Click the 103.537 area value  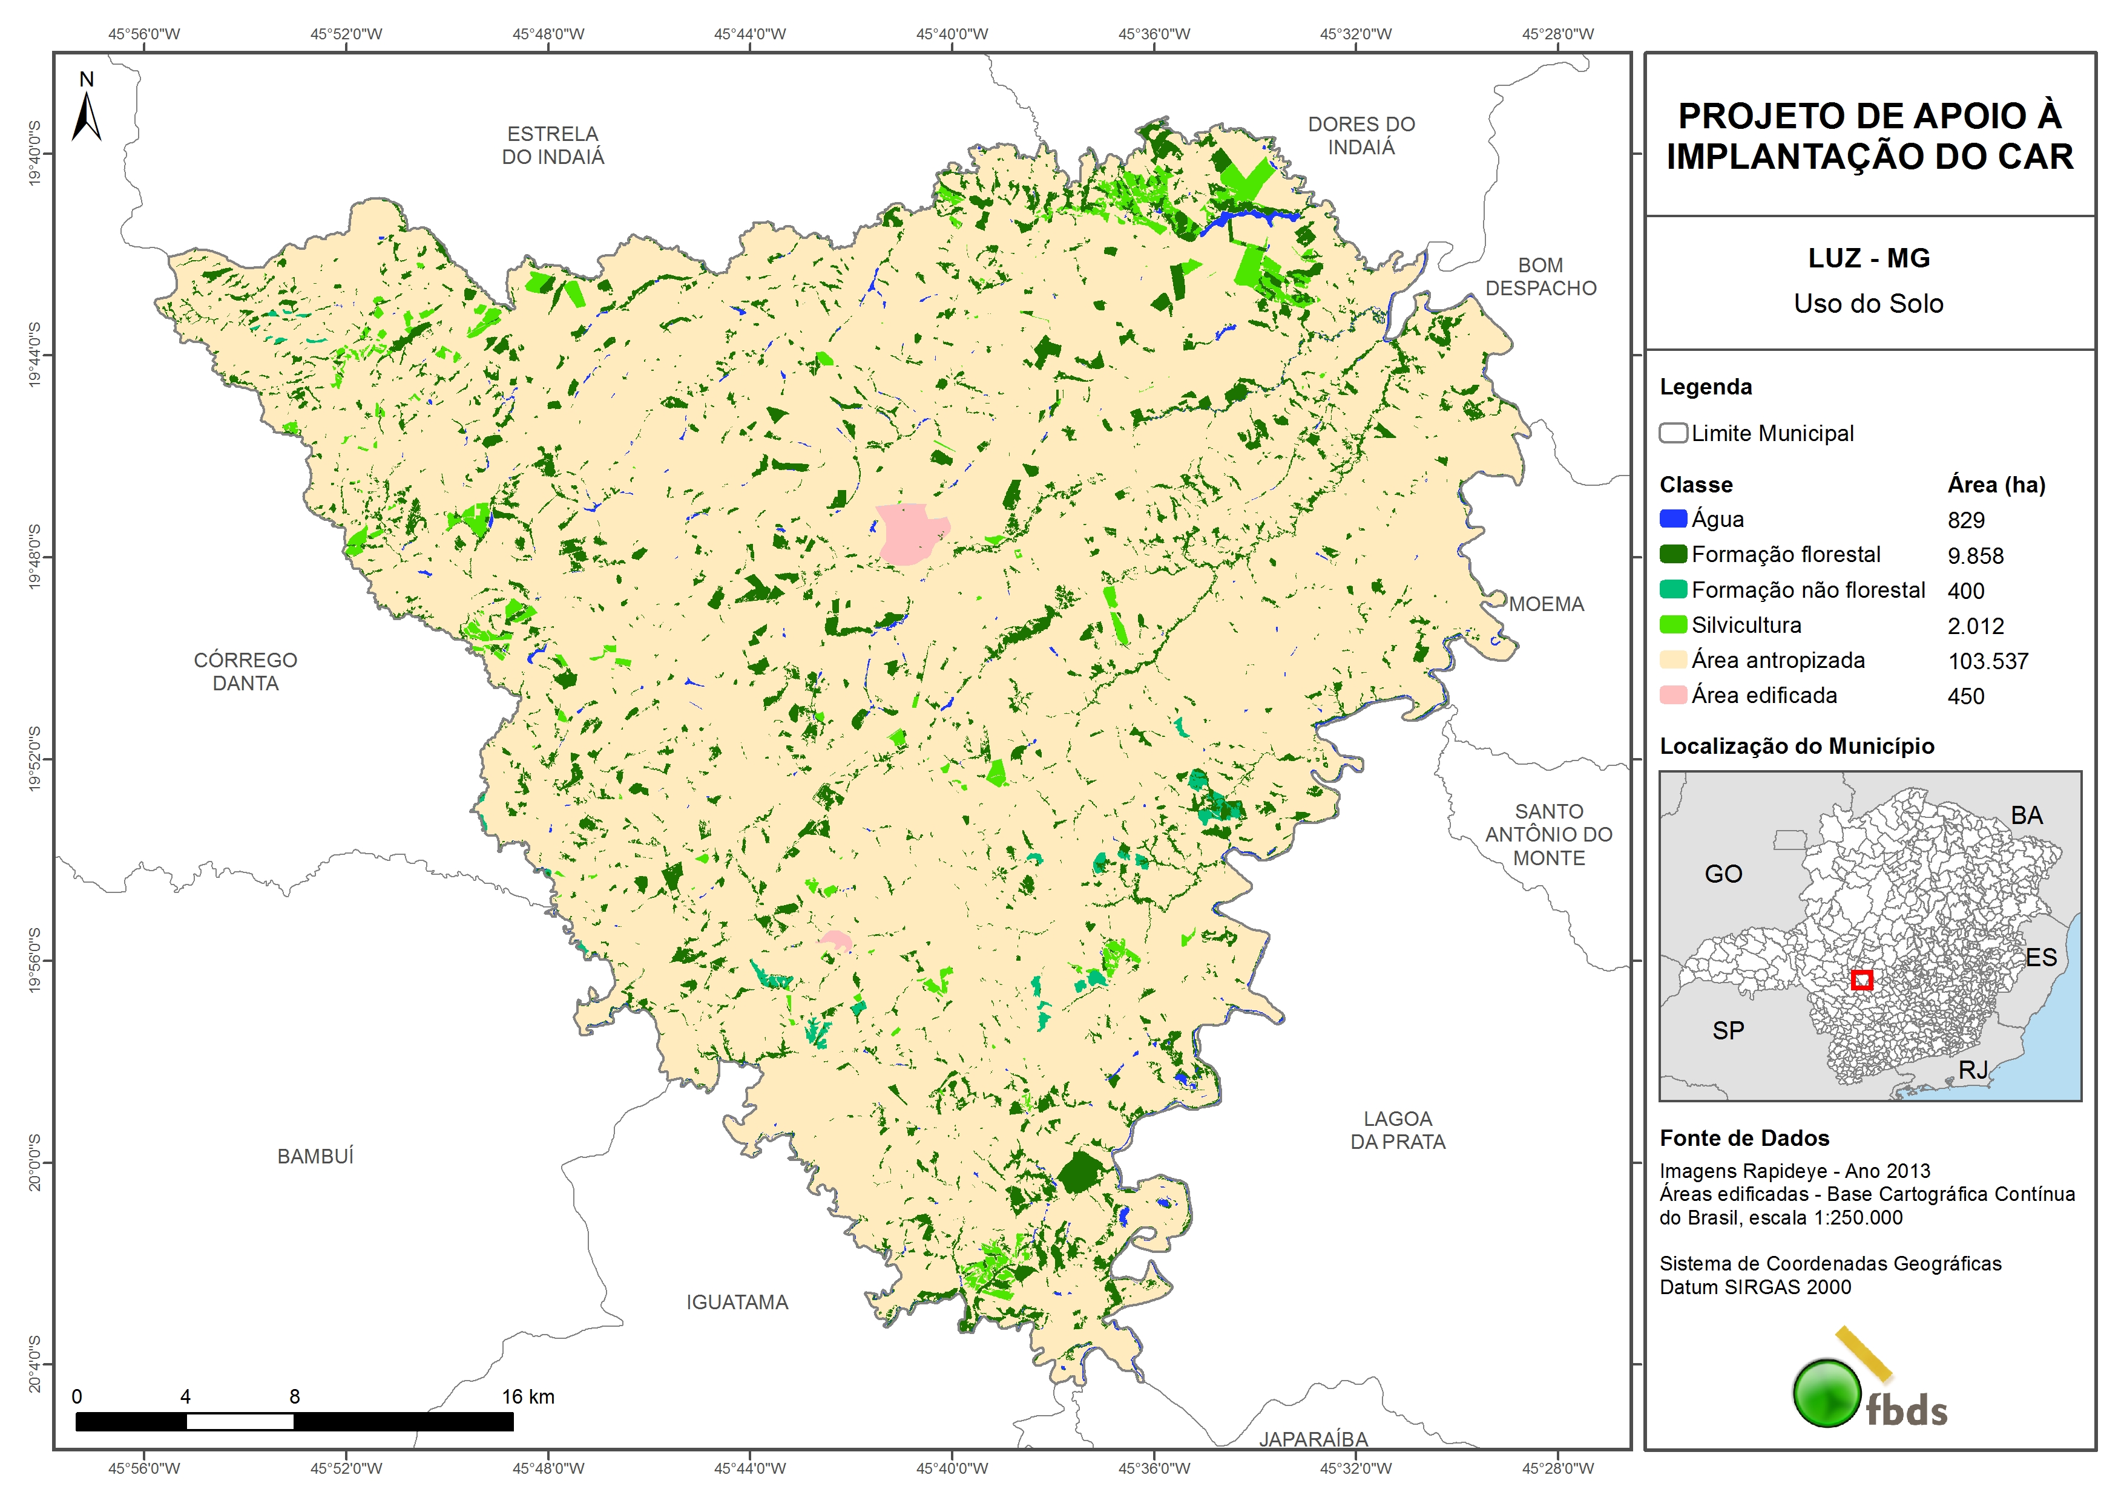coord(1987,661)
